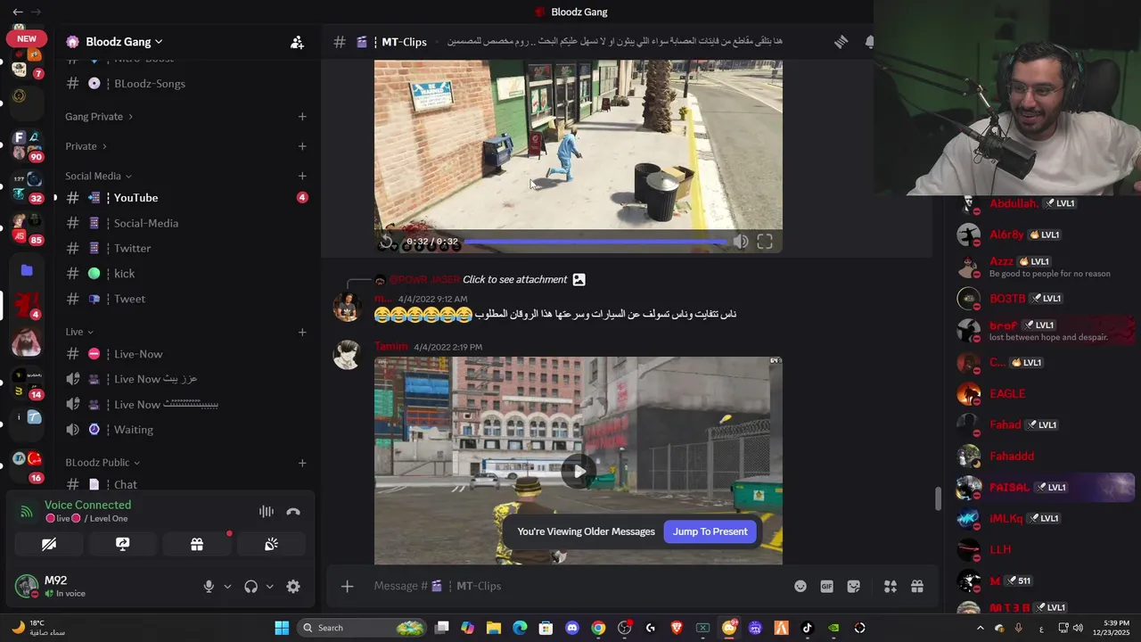Open Chrome from the Windows taskbar
The width and height of the screenshot is (1141, 642).
[x=598, y=628]
